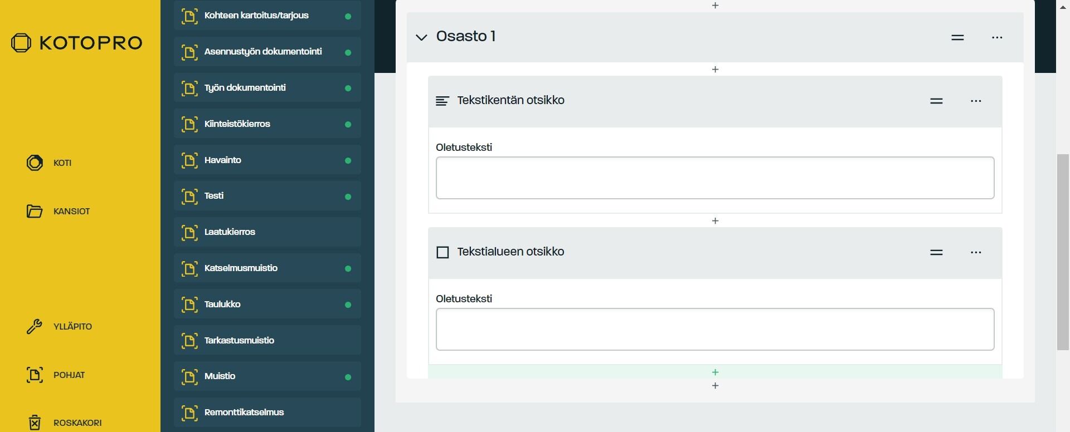Select the Laatukierros template
Image resolution: width=1070 pixels, height=432 pixels.
267,232
